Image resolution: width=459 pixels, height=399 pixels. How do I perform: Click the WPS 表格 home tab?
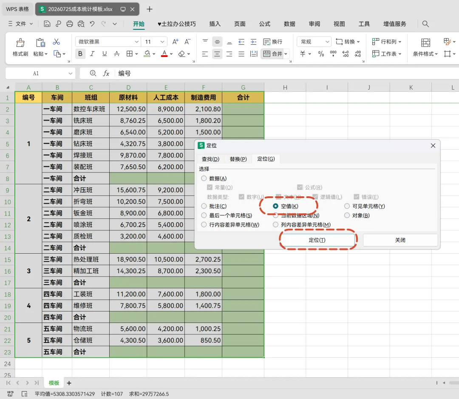tap(17, 9)
